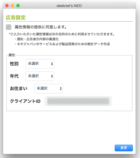Click the 年代 dropdown arrow indicator
This screenshot has width=140, height=158.
pos(52,76)
